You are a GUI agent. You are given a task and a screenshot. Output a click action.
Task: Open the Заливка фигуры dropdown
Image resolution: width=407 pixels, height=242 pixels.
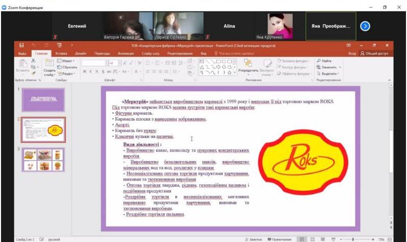pyautogui.click(x=294, y=61)
